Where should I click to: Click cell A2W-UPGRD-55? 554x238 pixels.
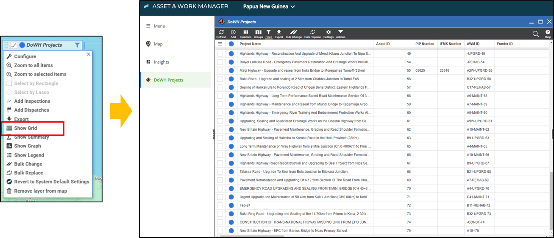click(479, 70)
